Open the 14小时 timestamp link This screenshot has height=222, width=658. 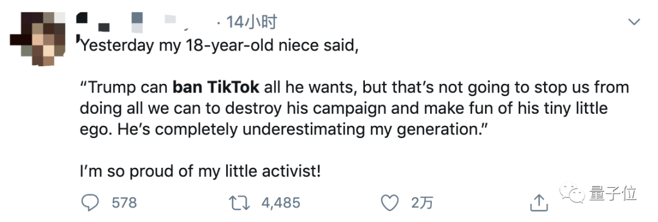[252, 22]
